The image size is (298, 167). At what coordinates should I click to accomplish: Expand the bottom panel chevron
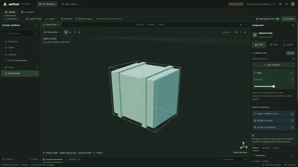pyautogui.click(x=245, y=160)
